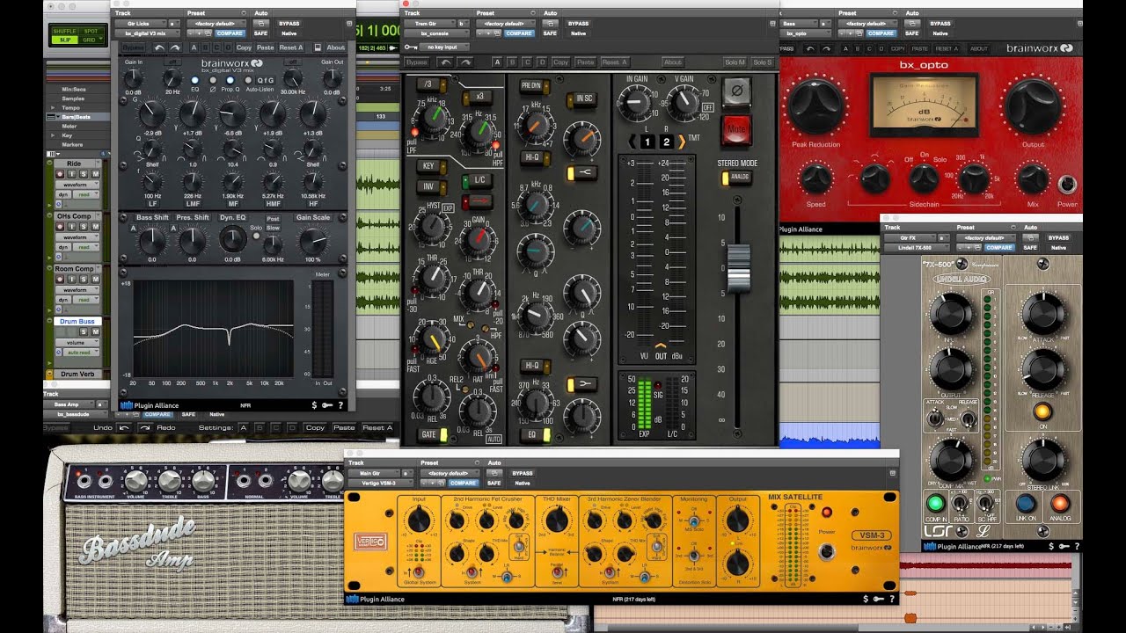This screenshot has width=1126, height=633.
Task: Solo the OHs Comp track with S button
Action: click(84, 227)
